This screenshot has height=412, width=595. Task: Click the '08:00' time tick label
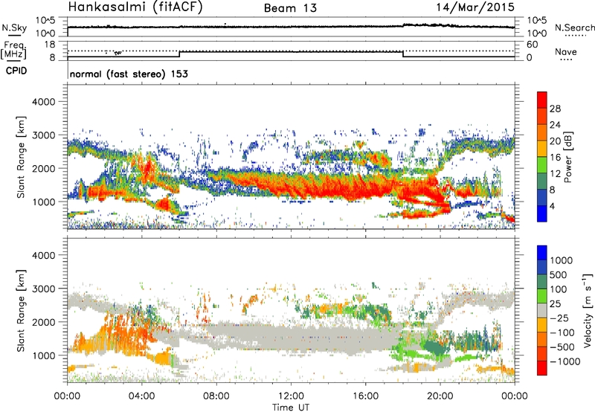click(x=216, y=396)
